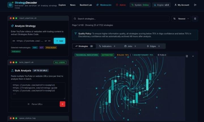Switch to the Edges tab
This screenshot has width=204, height=122.
coord(153,46)
